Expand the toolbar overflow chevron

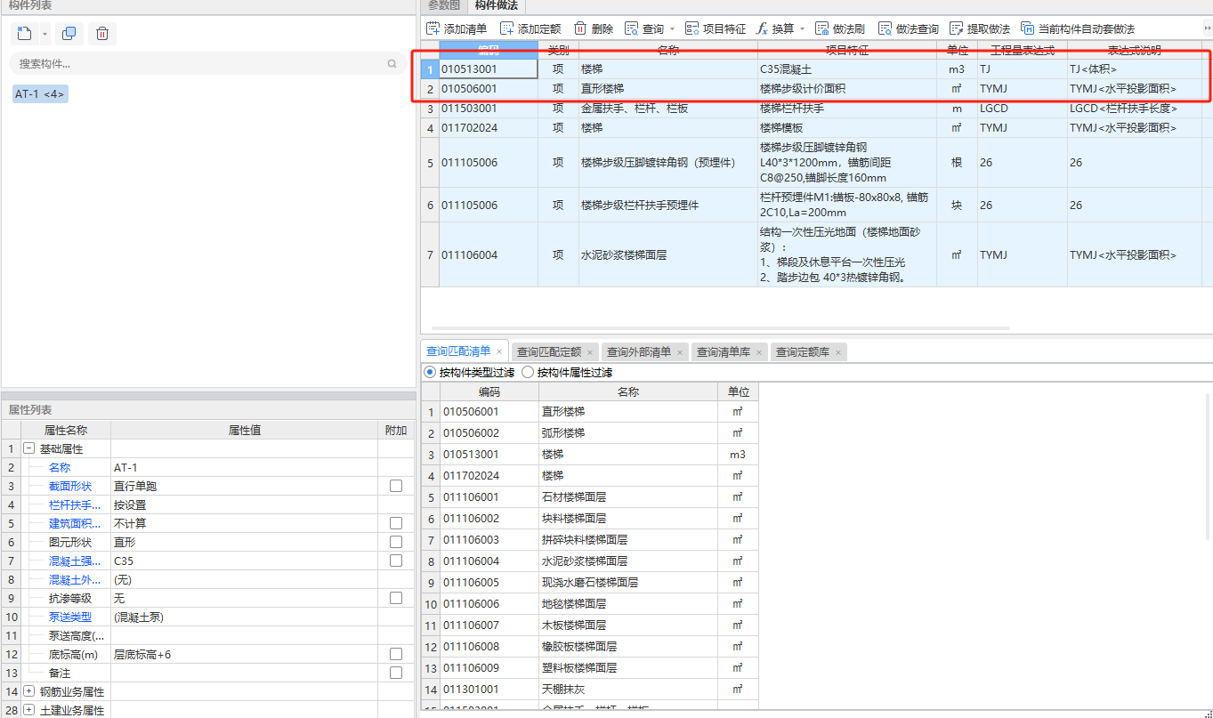[x=1206, y=28]
